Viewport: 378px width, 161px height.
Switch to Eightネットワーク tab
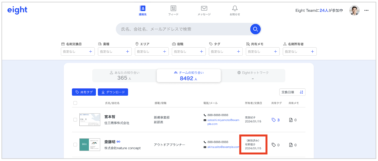point(253,76)
